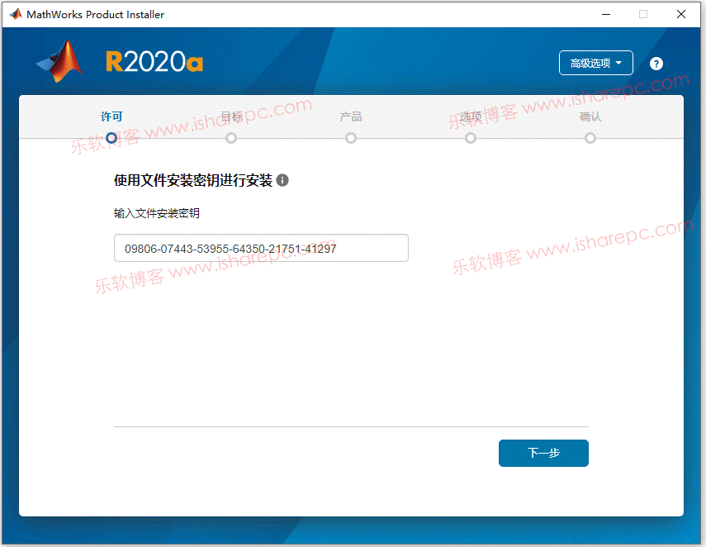Click the step circle under 选项

click(471, 138)
